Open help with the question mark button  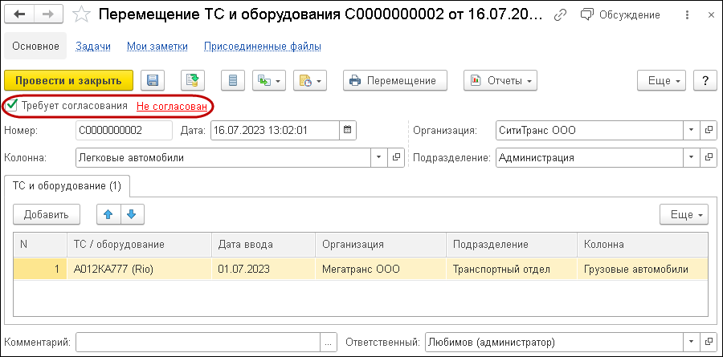705,80
